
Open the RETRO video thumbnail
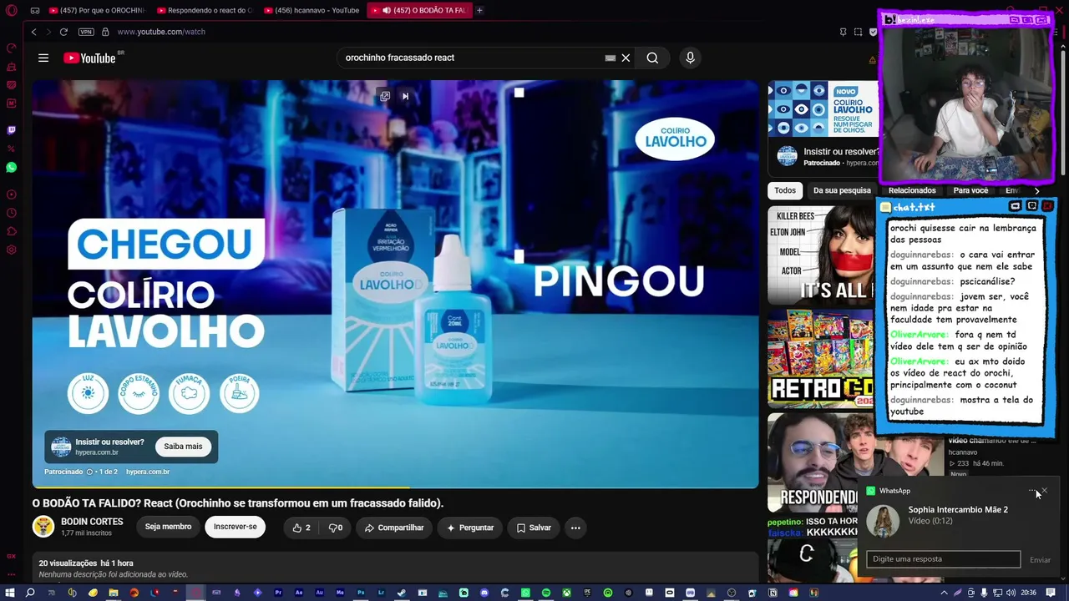[x=822, y=358]
